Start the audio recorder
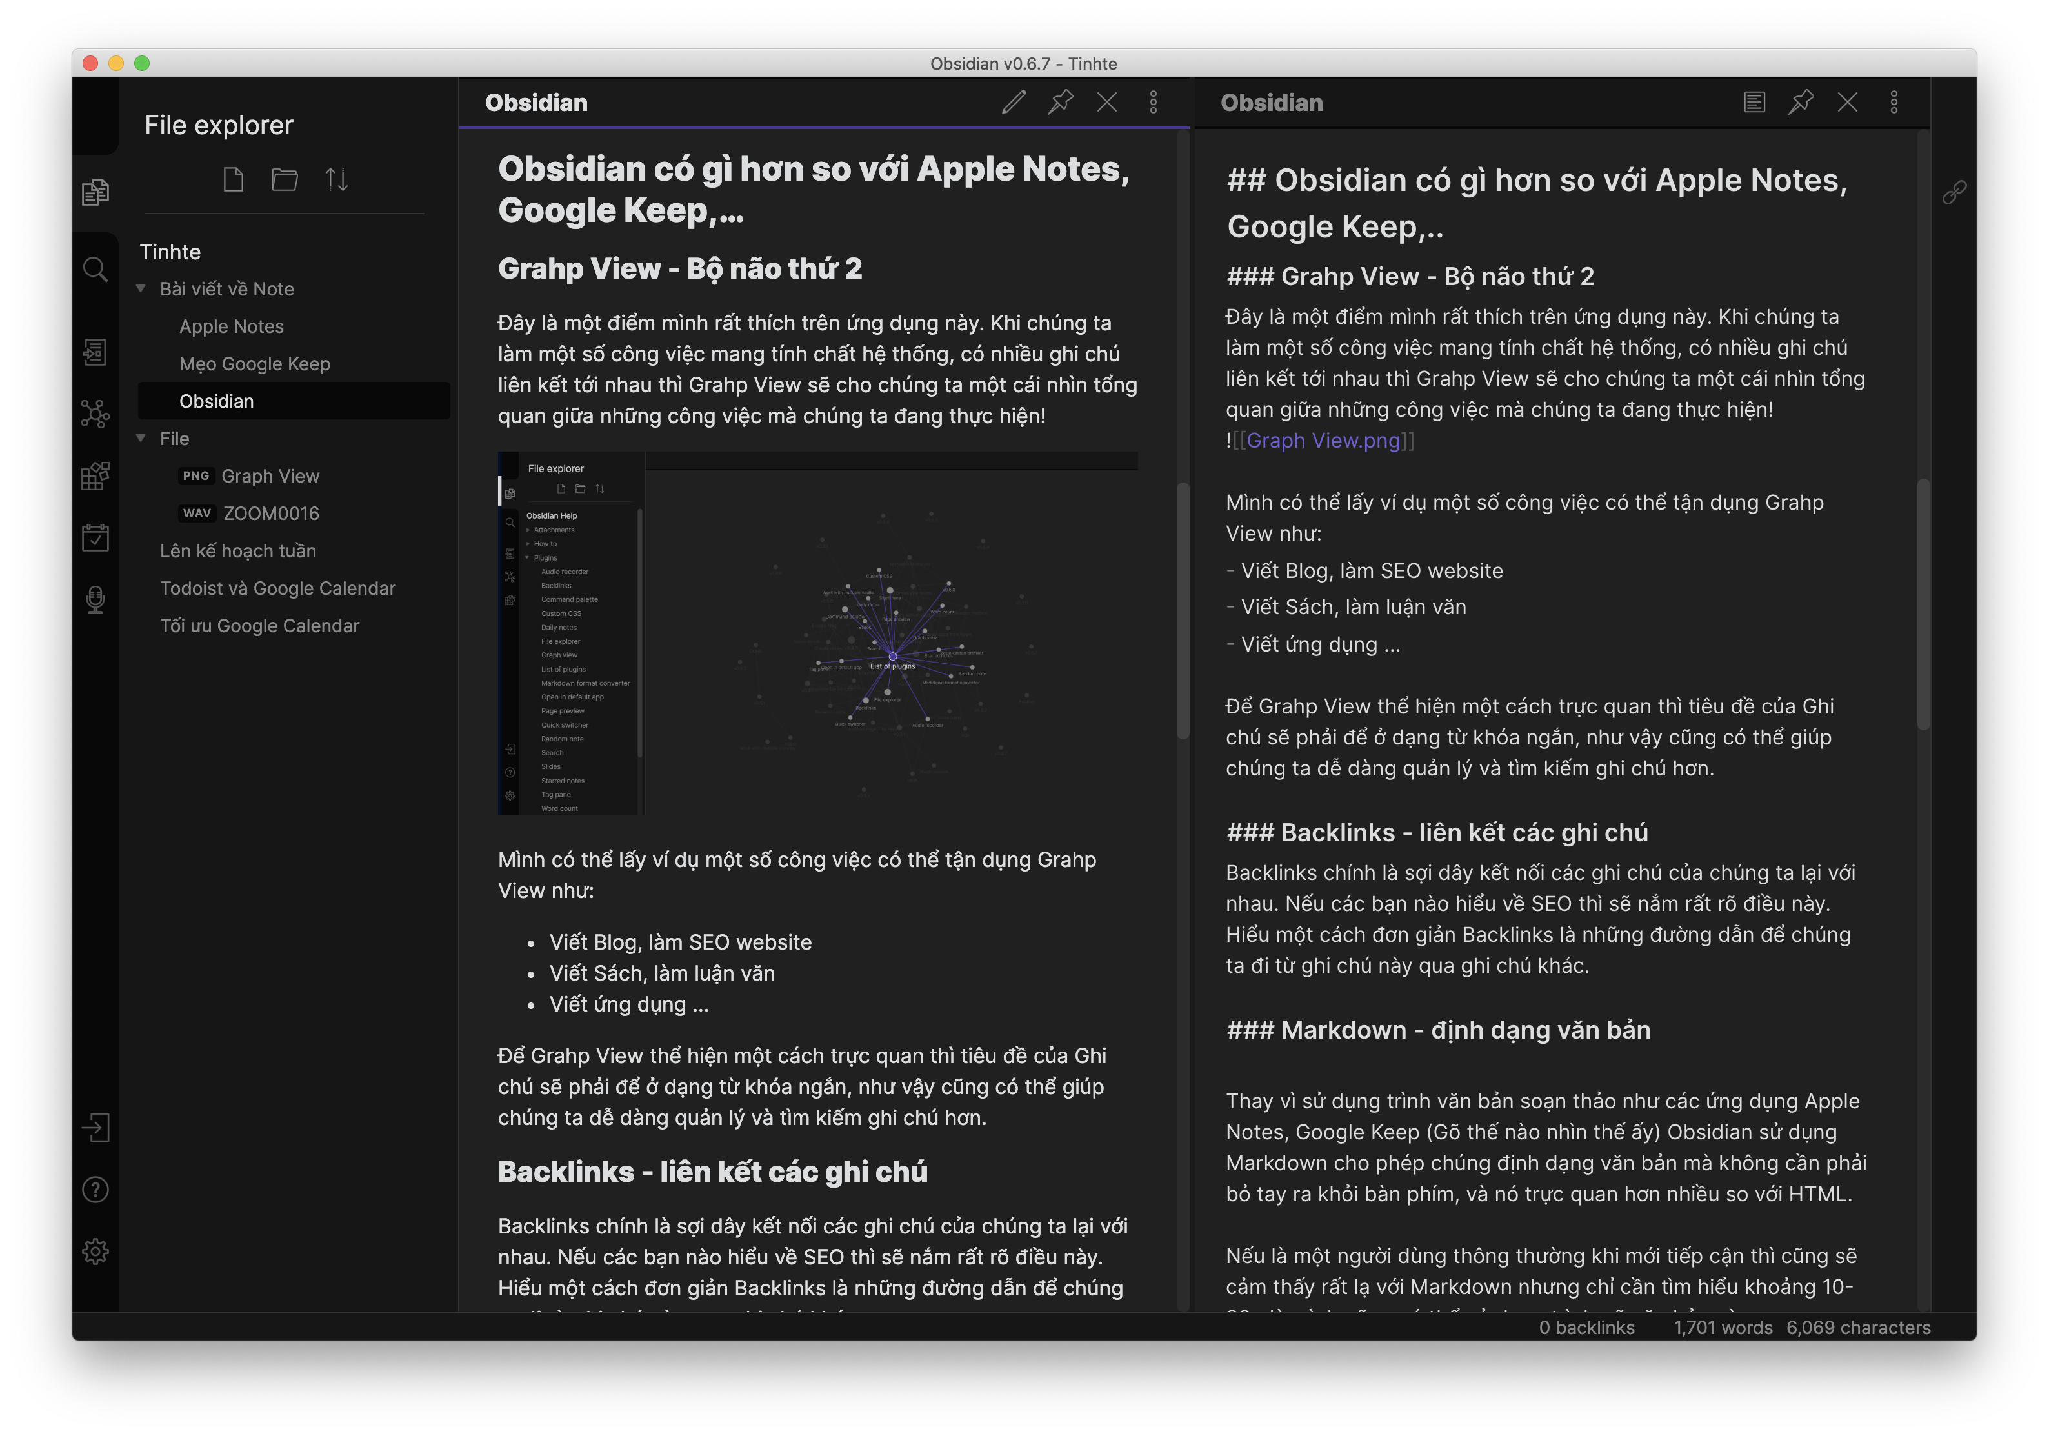This screenshot has height=1436, width=2049. tap(95, 600)
